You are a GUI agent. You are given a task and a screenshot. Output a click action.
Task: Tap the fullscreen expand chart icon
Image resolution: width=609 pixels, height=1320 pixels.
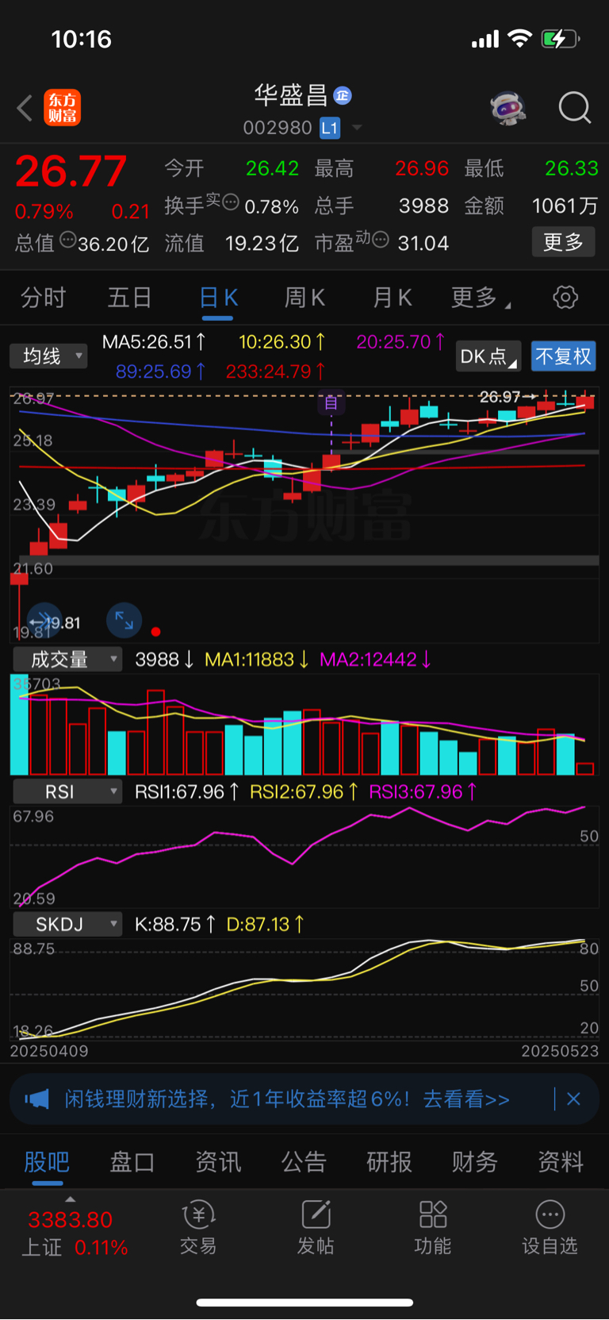coord(124,621)
